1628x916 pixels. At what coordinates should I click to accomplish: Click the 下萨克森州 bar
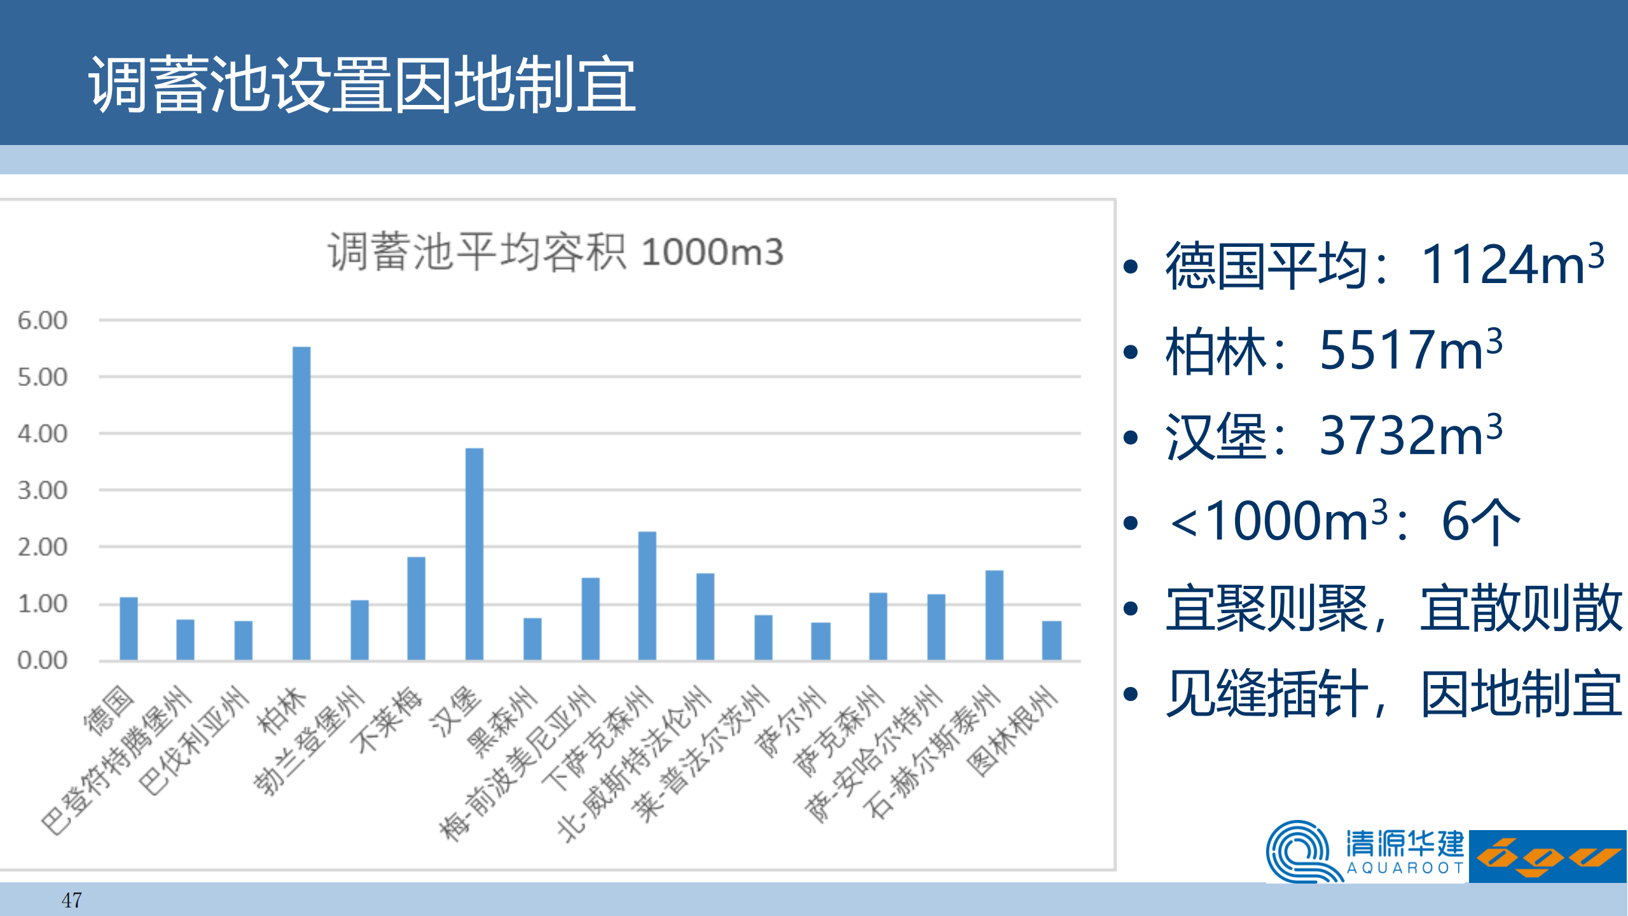tap(647, 595)
